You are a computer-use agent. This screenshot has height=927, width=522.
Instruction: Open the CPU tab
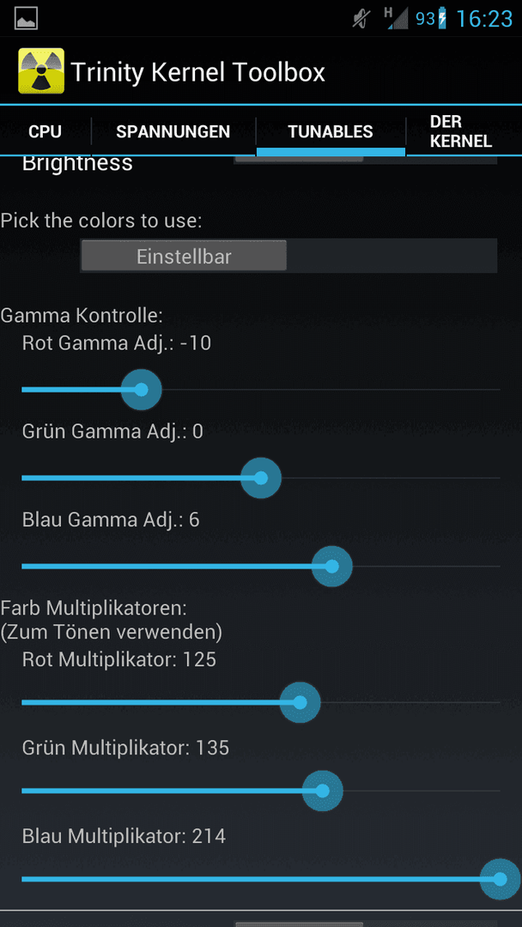tap(46, 131)
